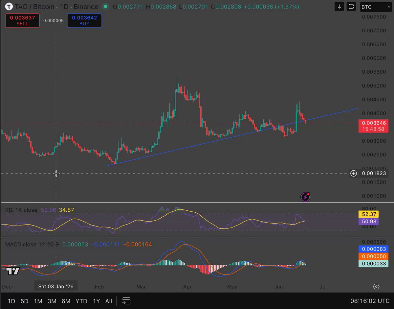This screenshot has height=309, width=394.
Task: Click the plus icon next to 0.001823
Action: click(x=353, y=173)
